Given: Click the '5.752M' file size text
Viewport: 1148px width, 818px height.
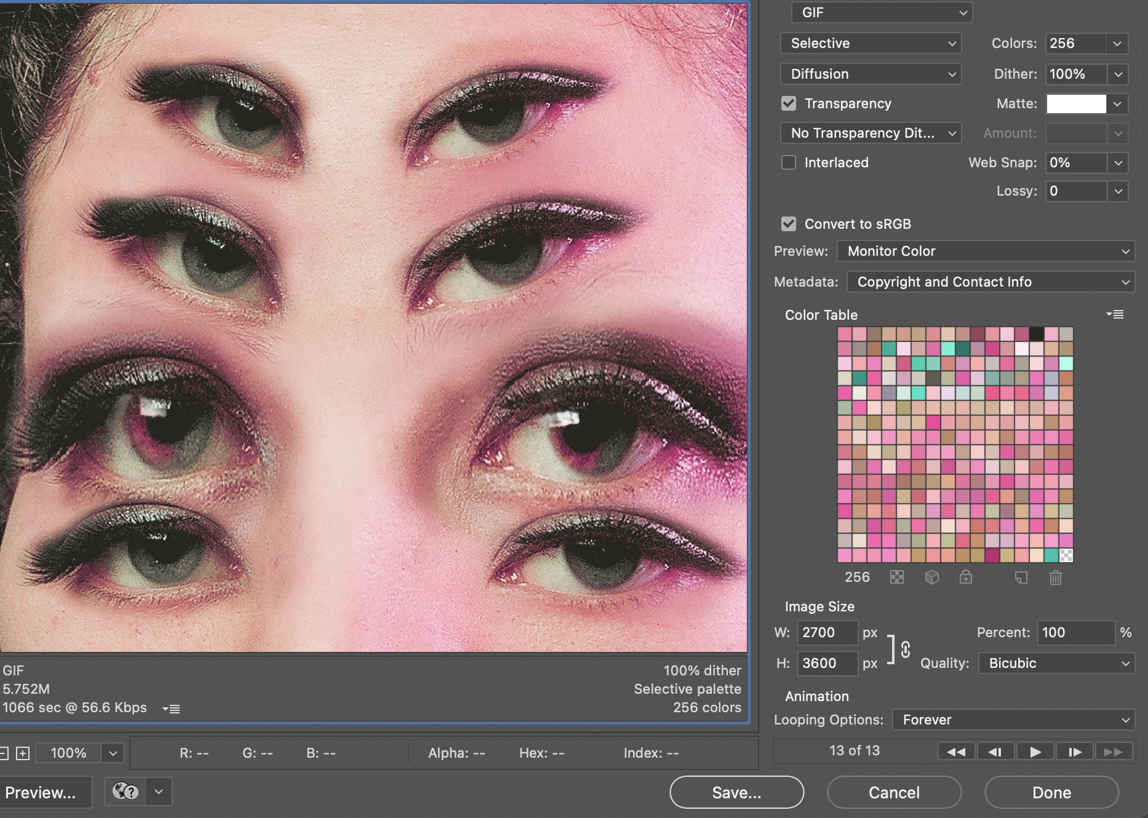Looking at the screenshot, I should click(26, 689).
